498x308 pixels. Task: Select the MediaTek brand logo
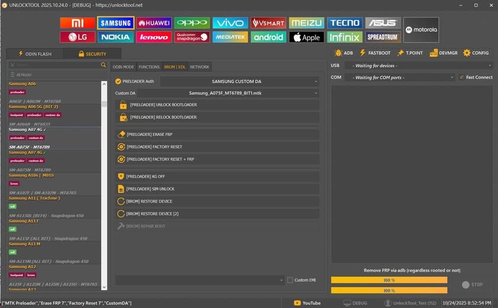[230, 37]
